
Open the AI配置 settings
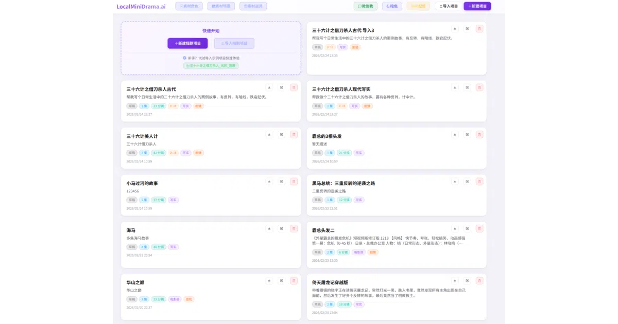tap(418, 6)
